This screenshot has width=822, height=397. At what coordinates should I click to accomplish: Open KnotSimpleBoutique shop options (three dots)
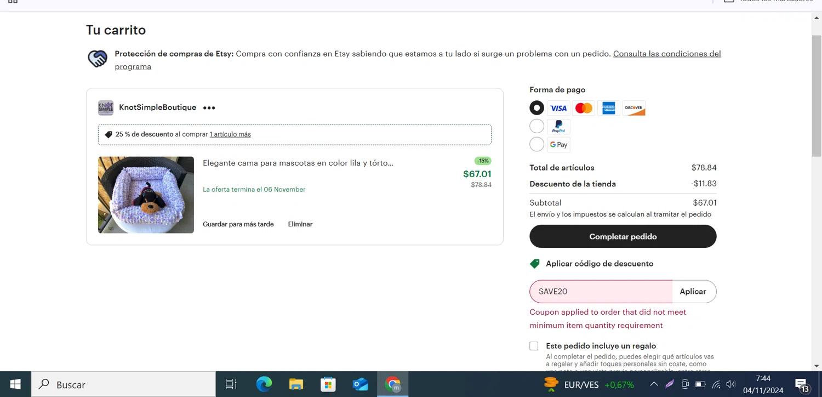coord(209,108)
